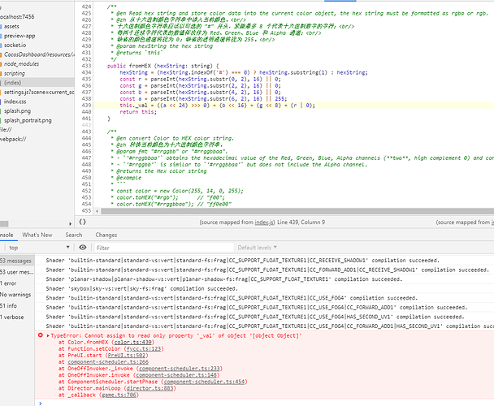Click line number 439 in gutter
Image resolution: width=494 pixels, height=406 pixels.
tap(86, 106)
